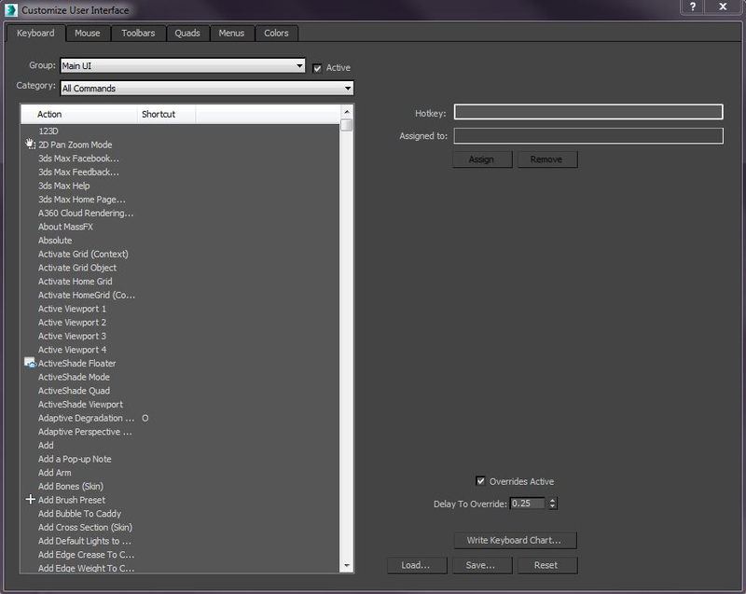This screenshot has width=746, height=594.
Task: Click Write Keyboard Chart button
Action: (515, 540)
